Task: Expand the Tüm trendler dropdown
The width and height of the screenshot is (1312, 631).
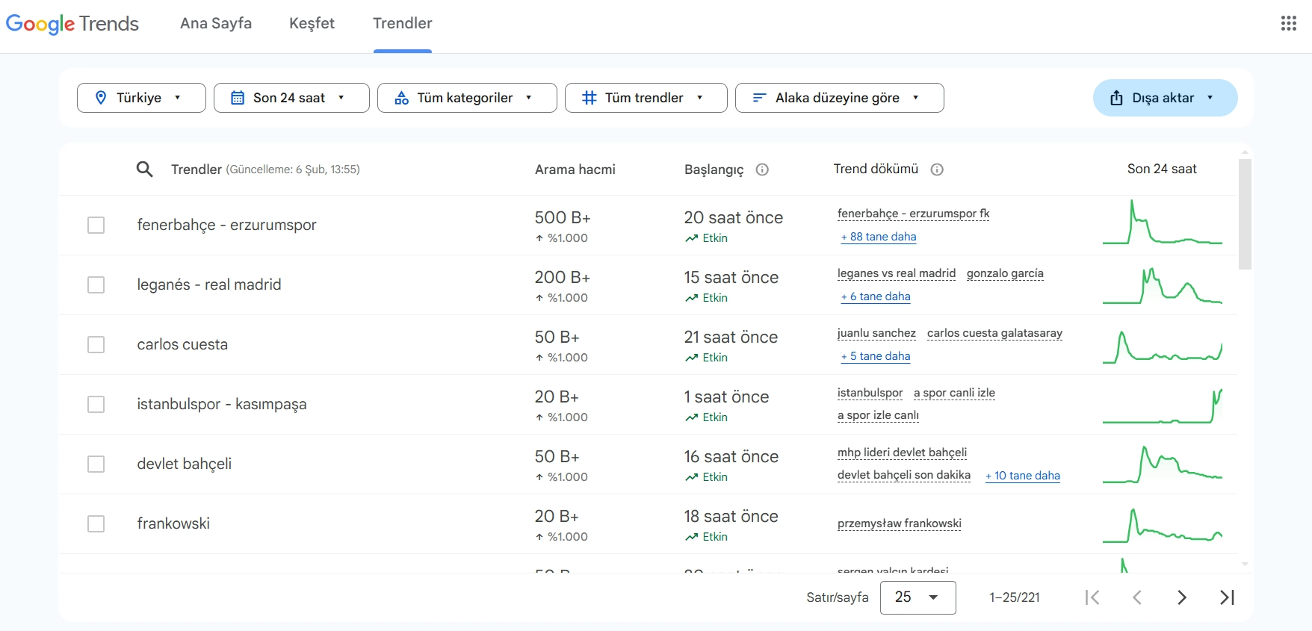Action: pyautogui.click(x=646, y=98)
